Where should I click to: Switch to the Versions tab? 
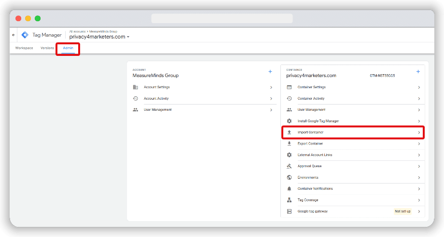click(x=47, y=48)
